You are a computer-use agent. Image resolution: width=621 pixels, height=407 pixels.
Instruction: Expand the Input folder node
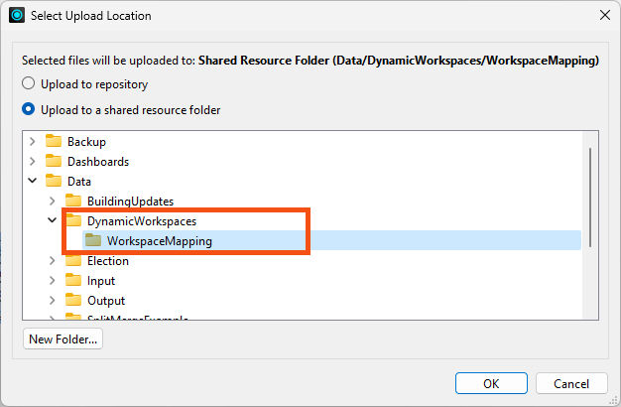[53, 281]
